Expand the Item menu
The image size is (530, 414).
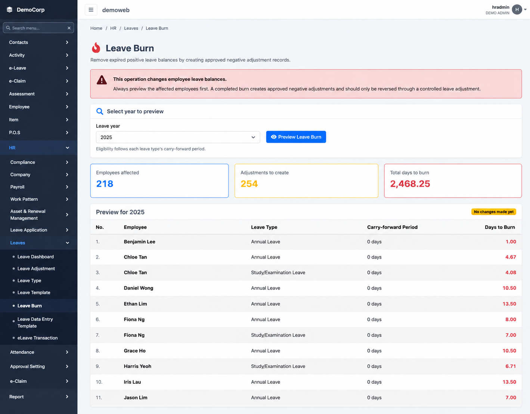(x=38, y=120)
